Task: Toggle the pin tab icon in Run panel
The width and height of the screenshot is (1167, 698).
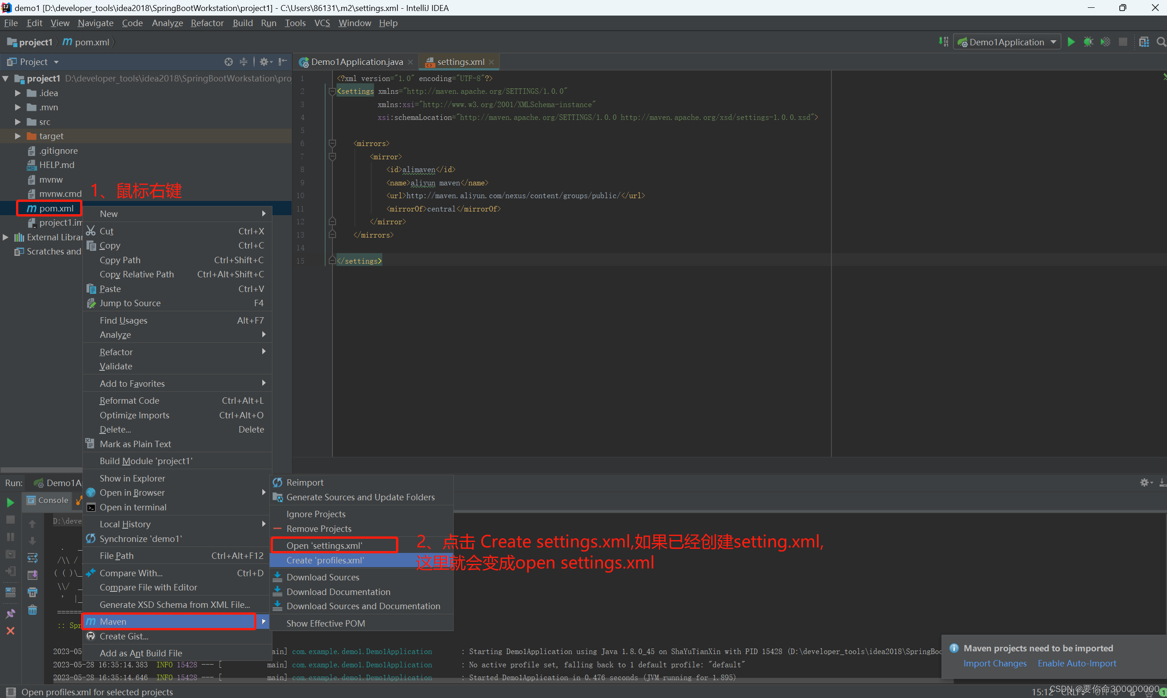Action: (11, 613)
